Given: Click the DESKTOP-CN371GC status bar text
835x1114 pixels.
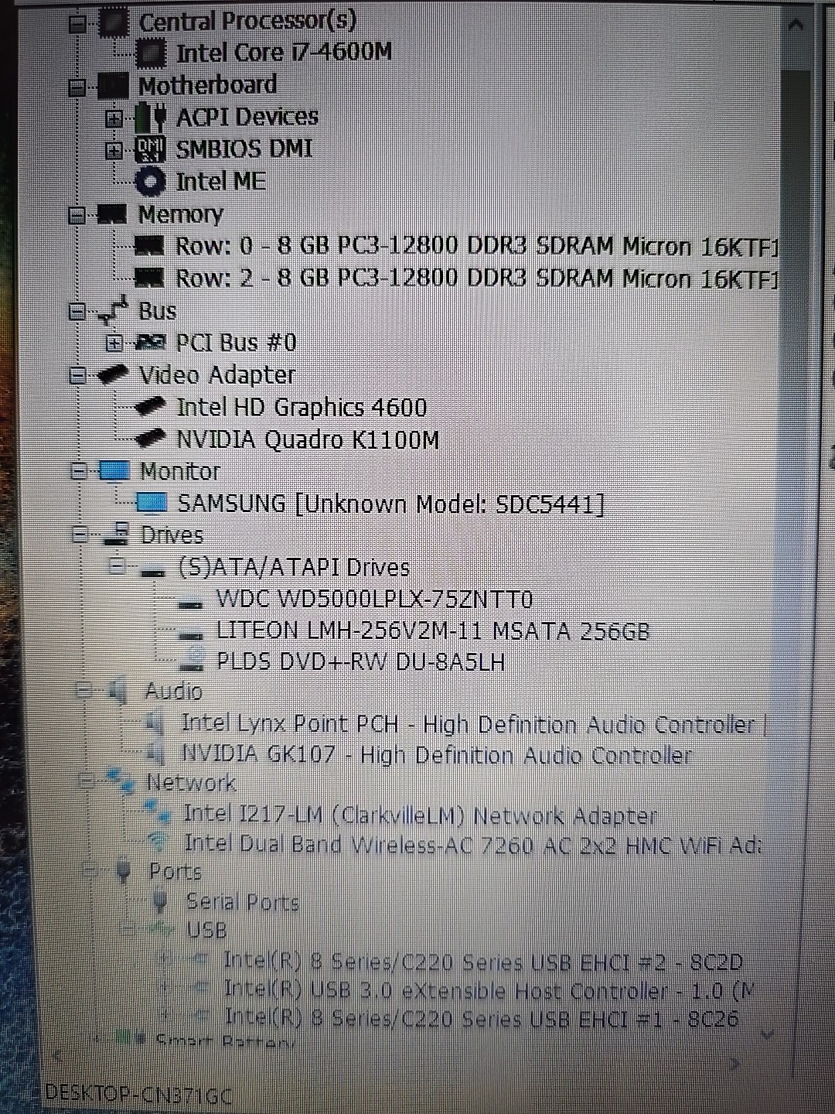Looking at the screenshot, I should tap(139, 1095).
